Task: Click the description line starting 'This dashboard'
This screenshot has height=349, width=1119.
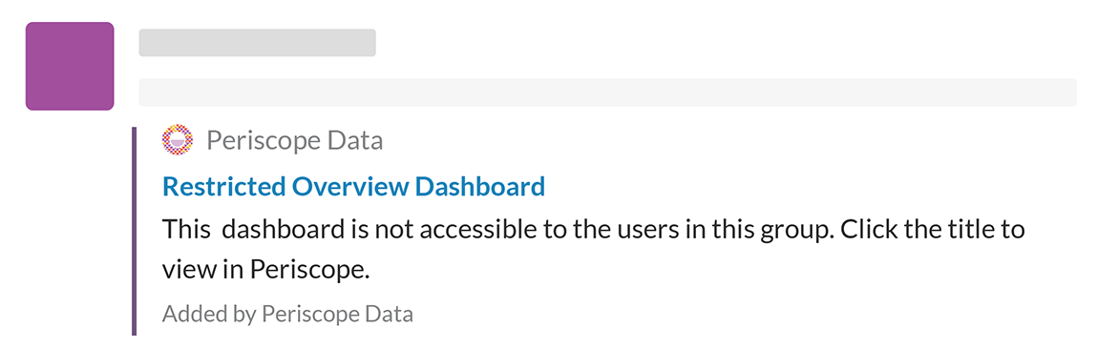Action: [594, 230]
